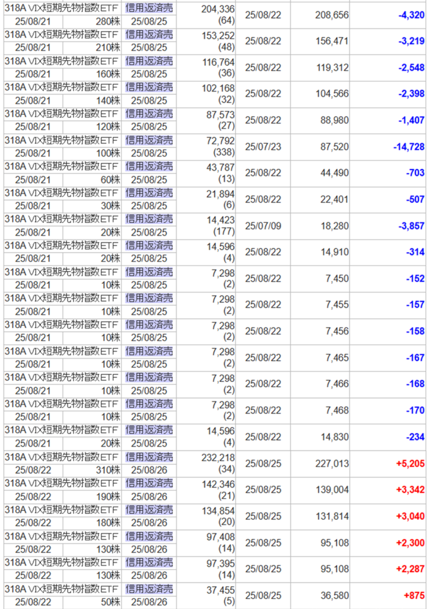Click the gain value +875
This screenshot has height=609, width=428.
[x=414, y=595]
